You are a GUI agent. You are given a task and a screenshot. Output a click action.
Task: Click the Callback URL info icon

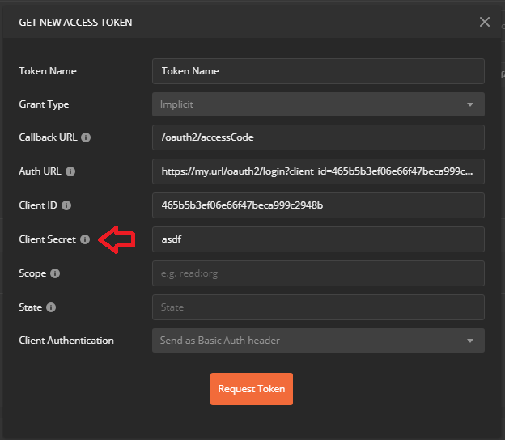86,137
